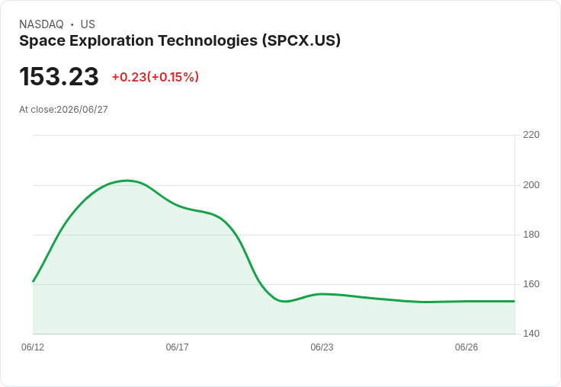
Task: Click the 06/23 date axis label
Action: [x=322, y=347]
